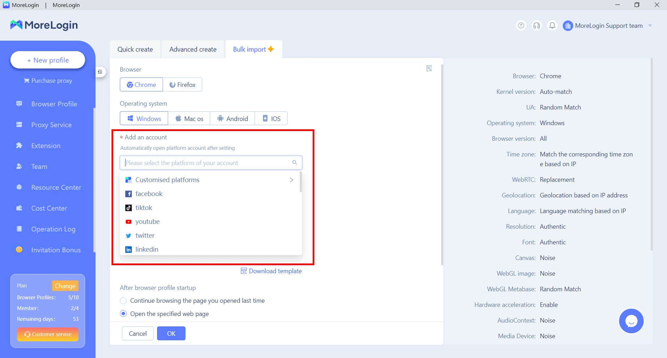This screenshot has width=667, height=358.
Task: Open the template list icon in form corner
Action: click(x=429, y=68)
